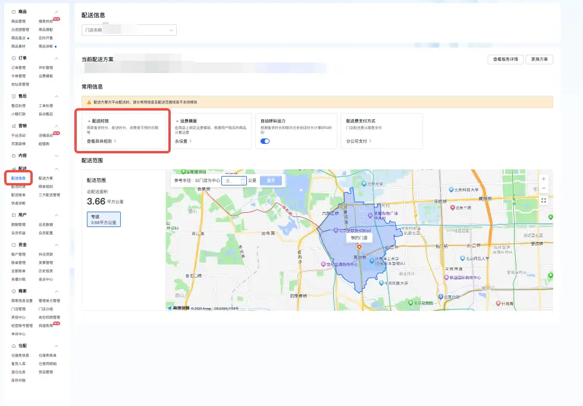Open 查看具体规则 under 配送时效
The image size is (583, 406).
point(102,141)
